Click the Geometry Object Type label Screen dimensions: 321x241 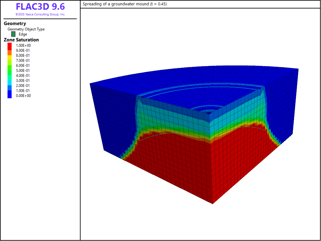26,29
